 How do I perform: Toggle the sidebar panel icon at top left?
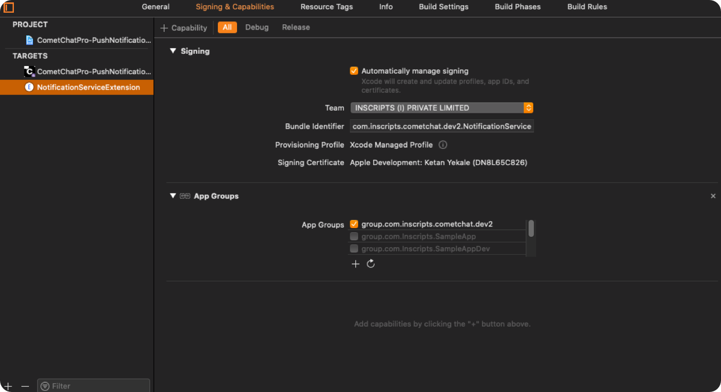9,8
